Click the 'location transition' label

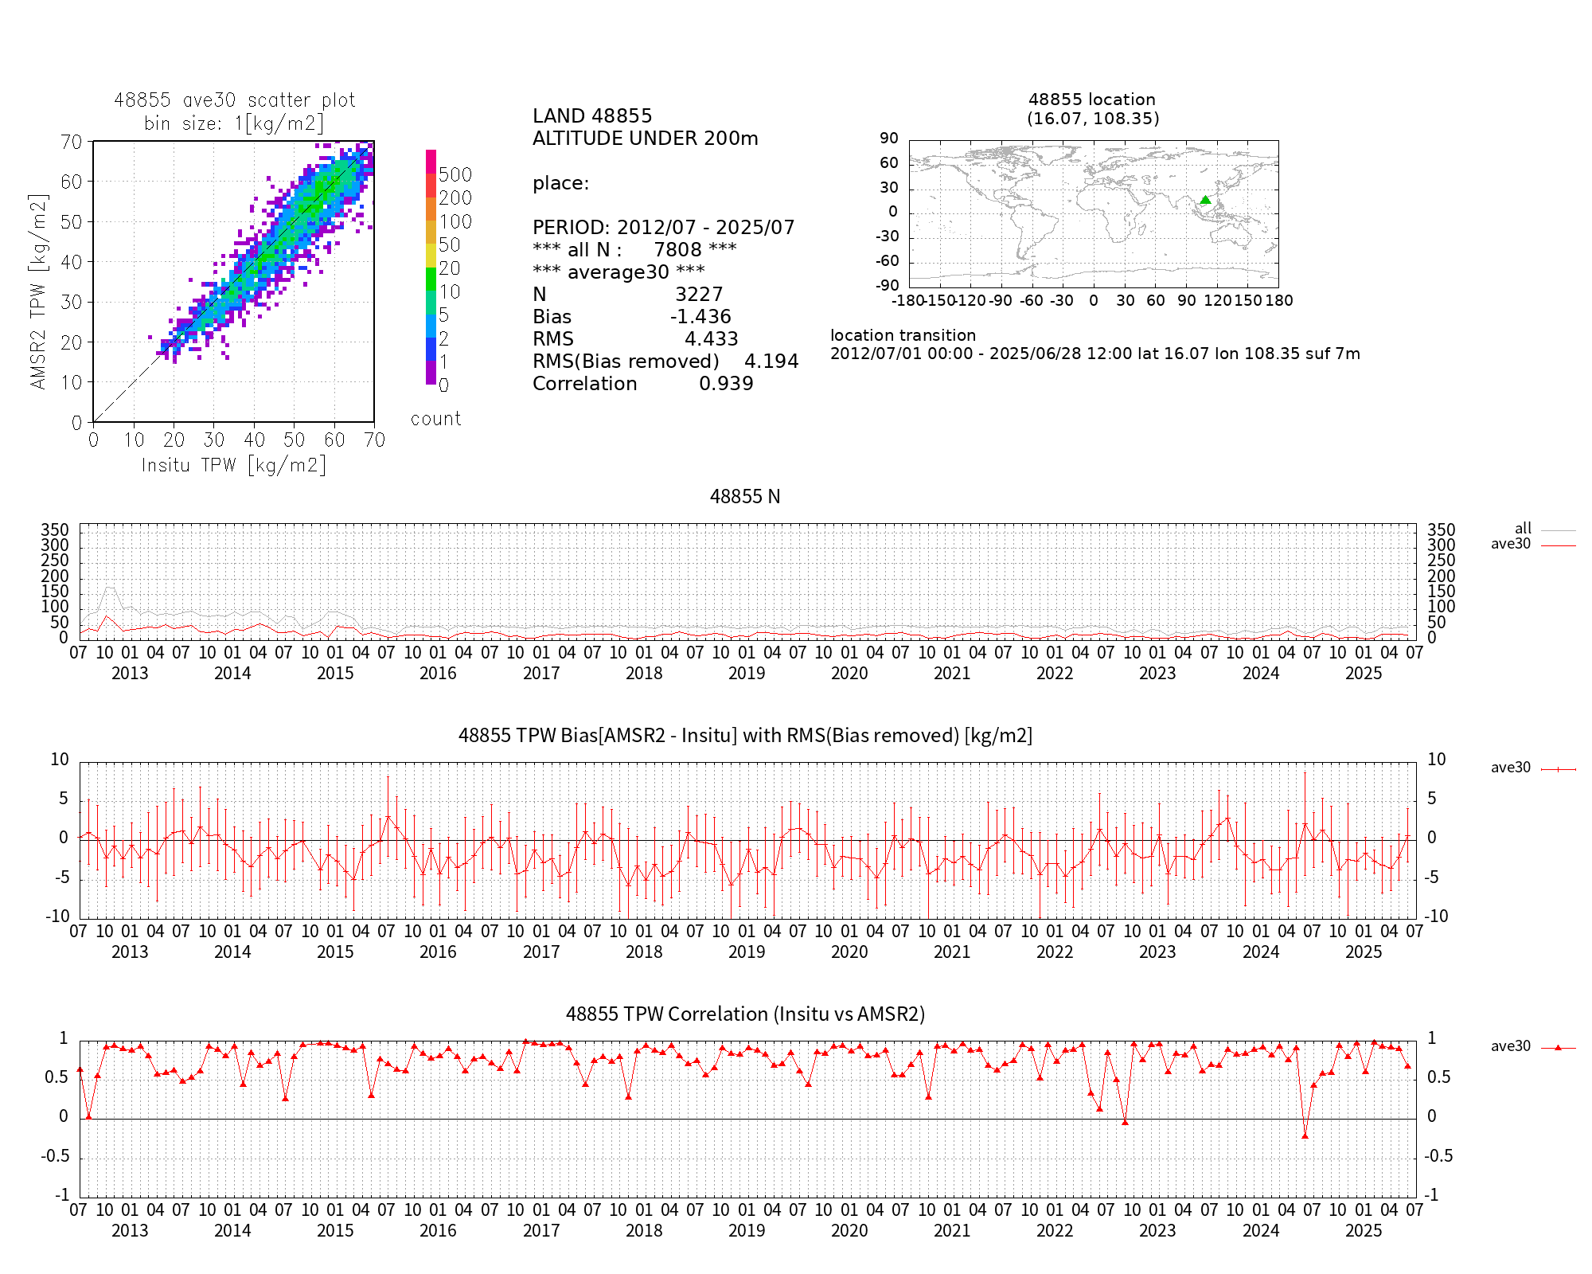[903, 335]
